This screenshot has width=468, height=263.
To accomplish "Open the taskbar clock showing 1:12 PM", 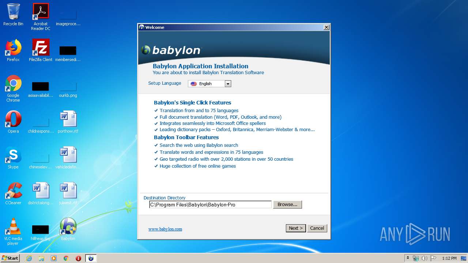I will pos(449,258).
